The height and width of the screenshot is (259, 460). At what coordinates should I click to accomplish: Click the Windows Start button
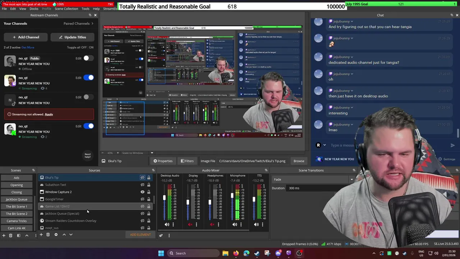click(161, 253)
